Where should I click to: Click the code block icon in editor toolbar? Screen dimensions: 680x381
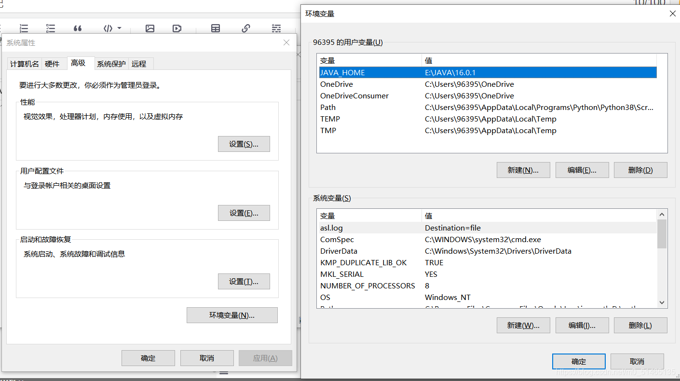pos(108,28)
